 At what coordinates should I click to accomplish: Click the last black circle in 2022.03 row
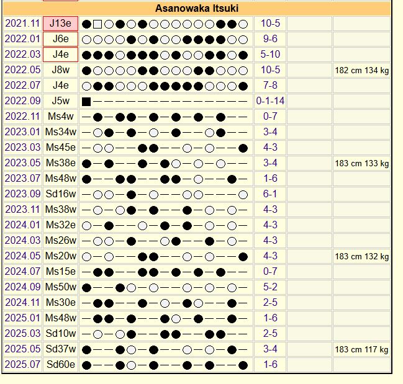(243, 55)
